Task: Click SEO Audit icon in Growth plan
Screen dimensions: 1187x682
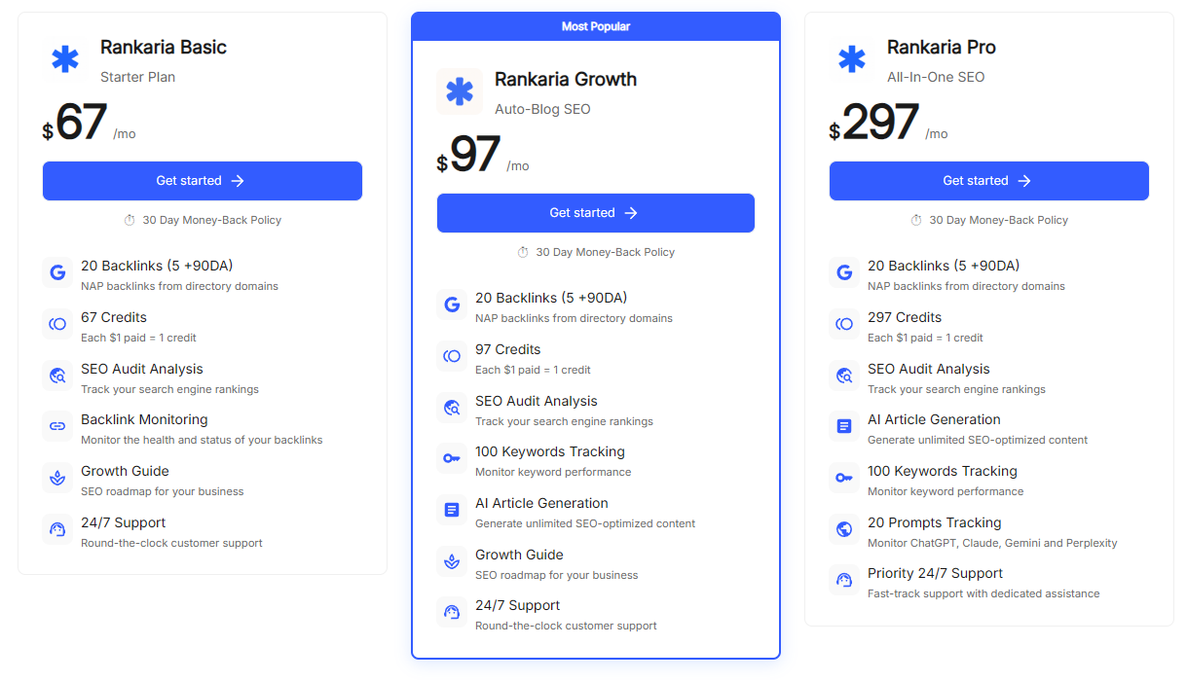Action: pos(452,408)
